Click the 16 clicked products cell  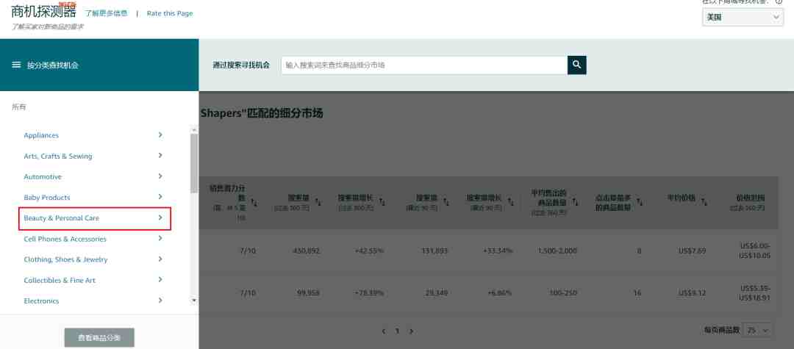click(638, 292)
